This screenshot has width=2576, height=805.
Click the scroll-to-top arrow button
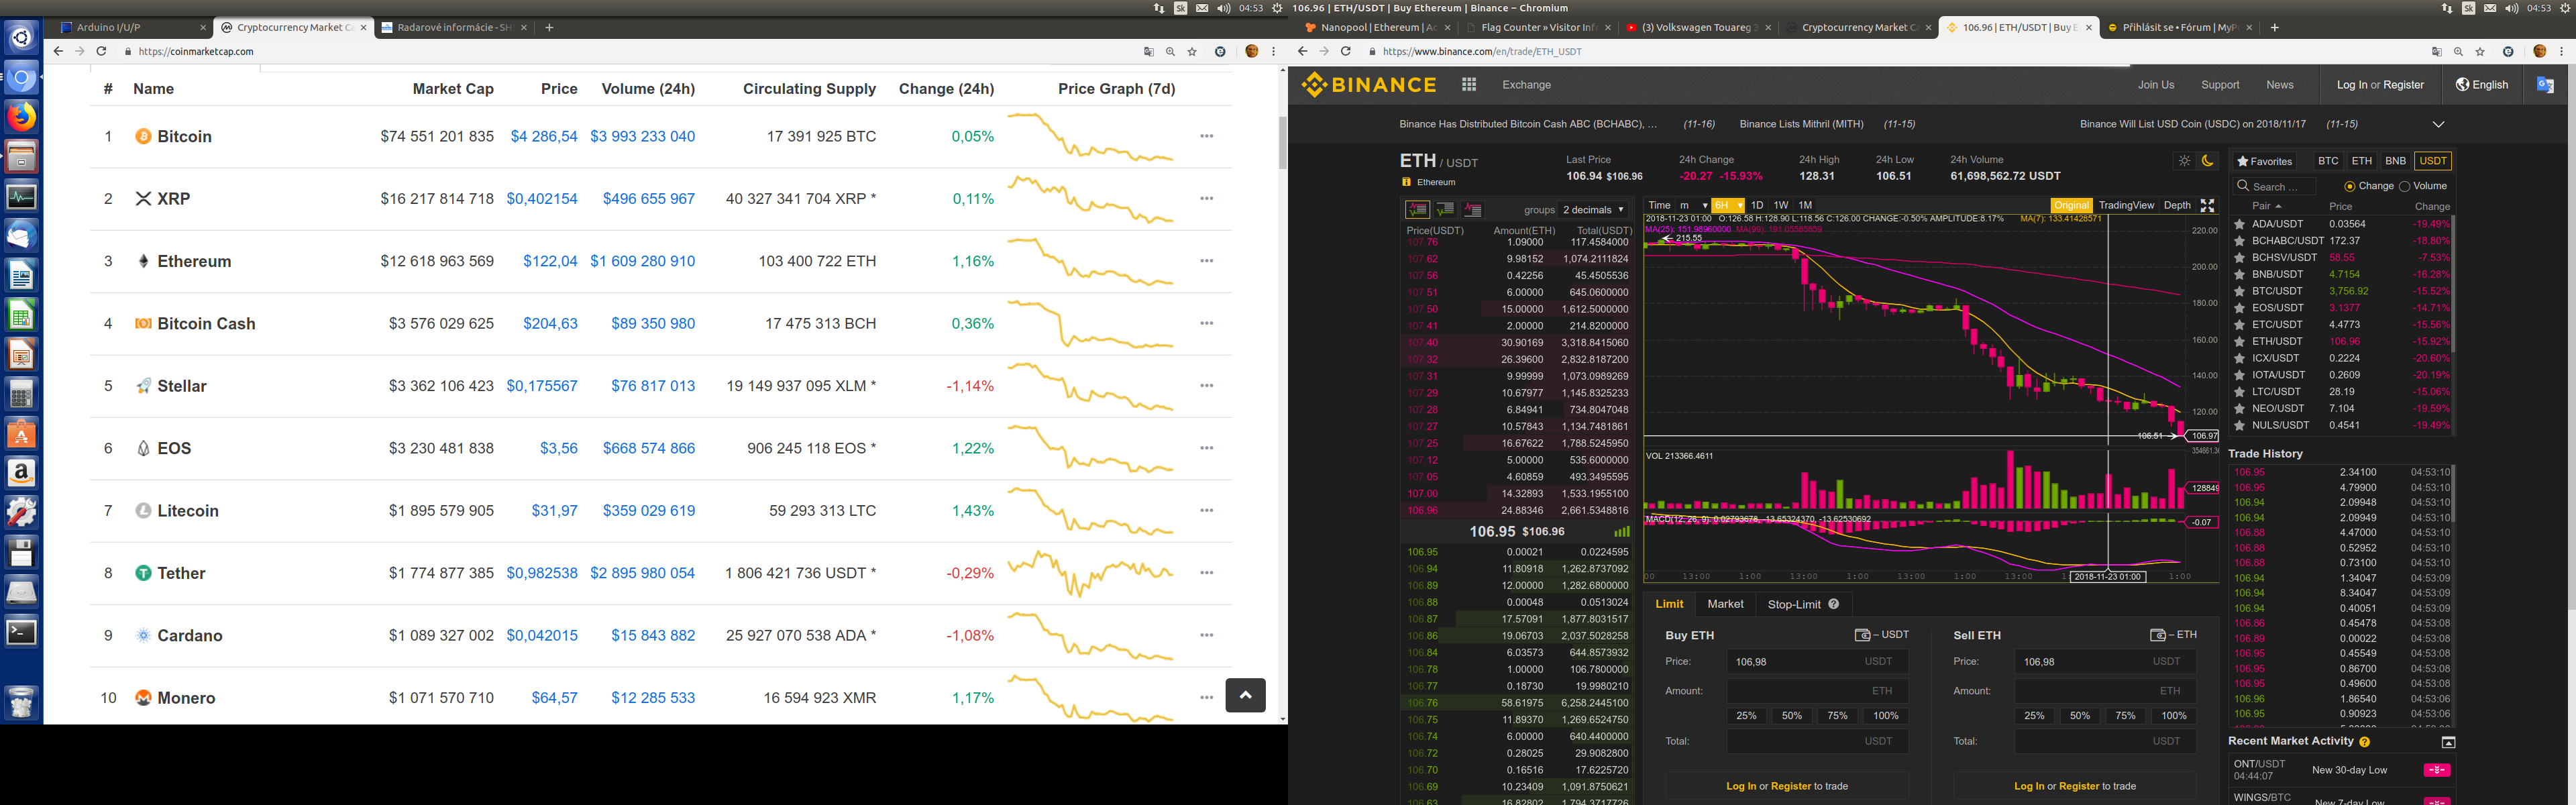click(1245, 695)
